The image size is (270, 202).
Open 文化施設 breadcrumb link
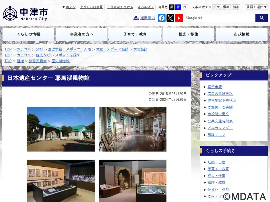(140, 49)
